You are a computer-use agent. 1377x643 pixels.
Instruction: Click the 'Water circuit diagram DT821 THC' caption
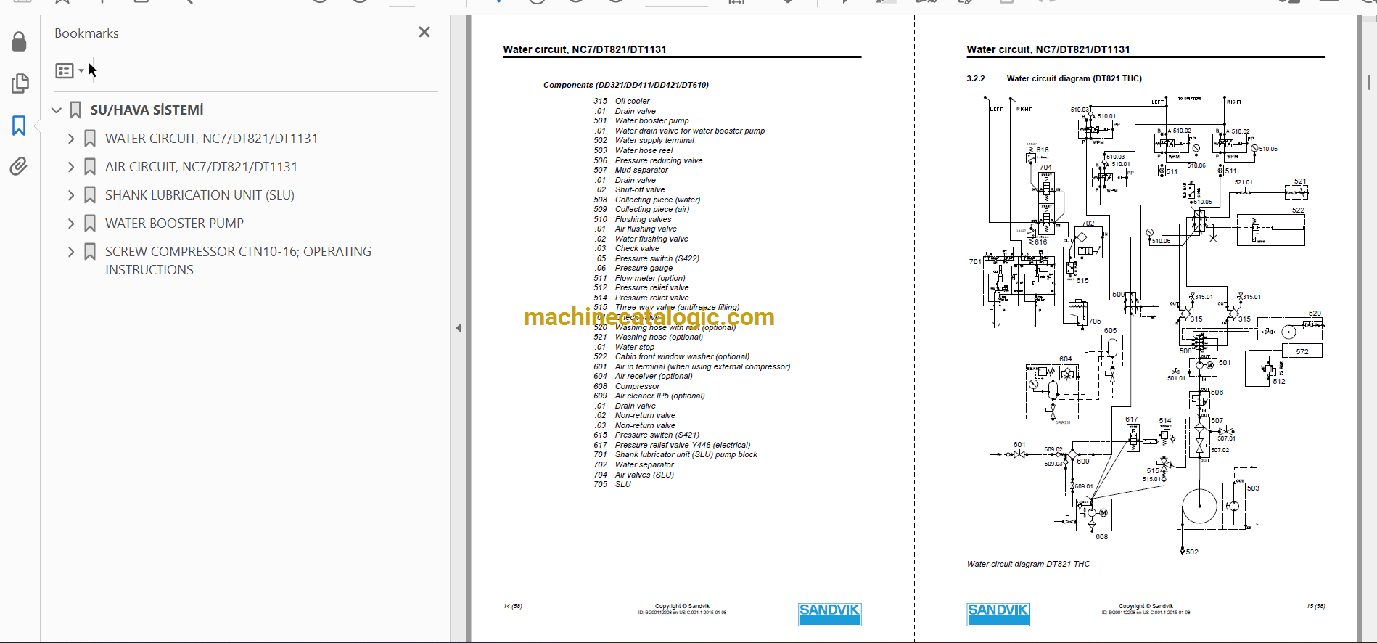click(1028, 564)
